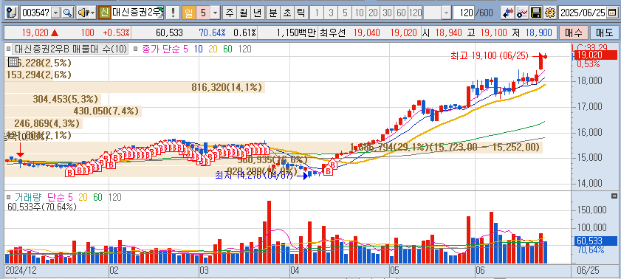Click the 430,050(7.4%) volume profile bar
Viewport: 621px width, 279px height.
click(73, 111)
